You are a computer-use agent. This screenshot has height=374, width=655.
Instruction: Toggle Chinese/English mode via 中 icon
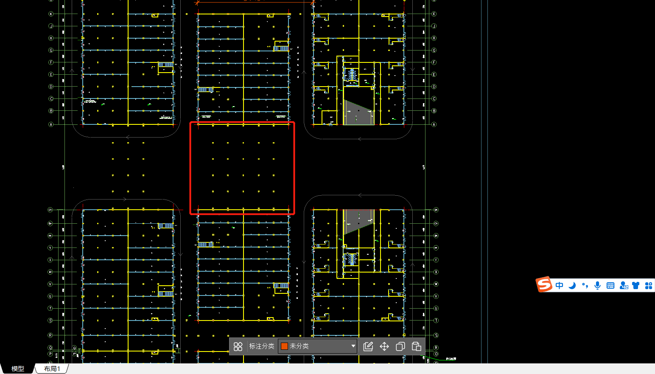coord(560,285)
